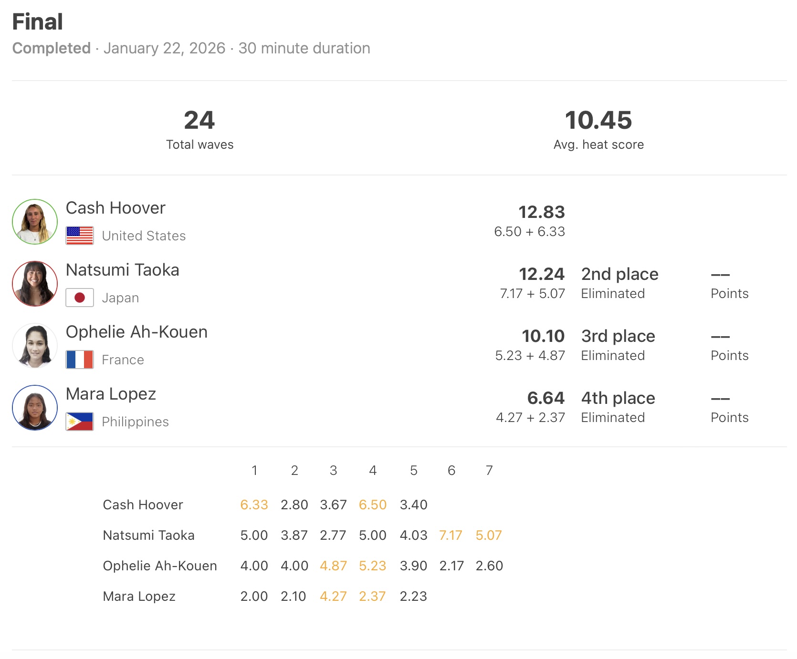797x659 pixels.
Task: Click the United States flag icon
Action: (80, 236)
